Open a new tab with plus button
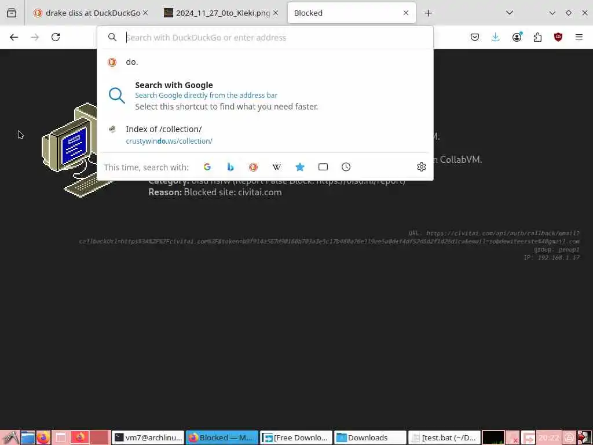Viewport: 593px width, 445px height. [x=428, y=13]
